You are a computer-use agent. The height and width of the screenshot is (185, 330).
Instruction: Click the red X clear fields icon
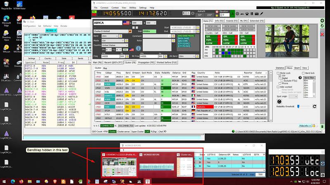322,34
